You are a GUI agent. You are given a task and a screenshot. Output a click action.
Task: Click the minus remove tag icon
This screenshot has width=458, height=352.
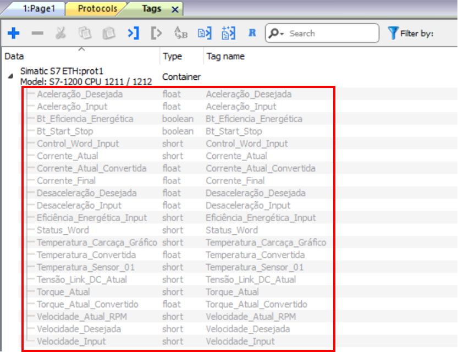tap(37, 34)
